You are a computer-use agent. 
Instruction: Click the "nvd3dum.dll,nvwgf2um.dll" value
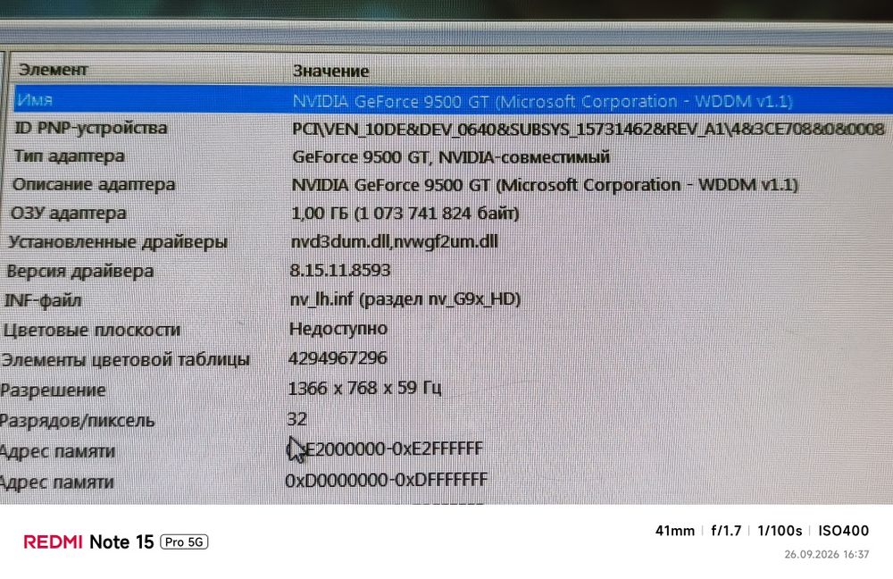click(x=394, y=241)
